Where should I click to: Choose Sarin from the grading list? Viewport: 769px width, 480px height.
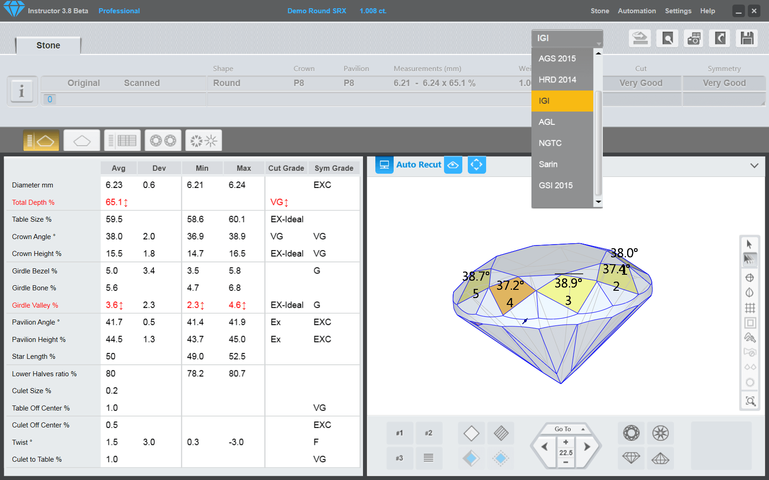tap(563, 164)
